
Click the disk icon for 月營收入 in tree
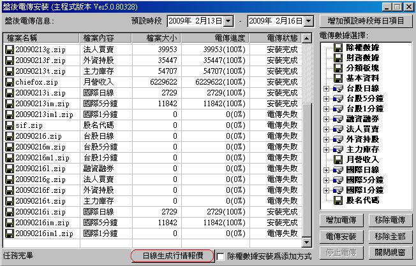(338, 160)
